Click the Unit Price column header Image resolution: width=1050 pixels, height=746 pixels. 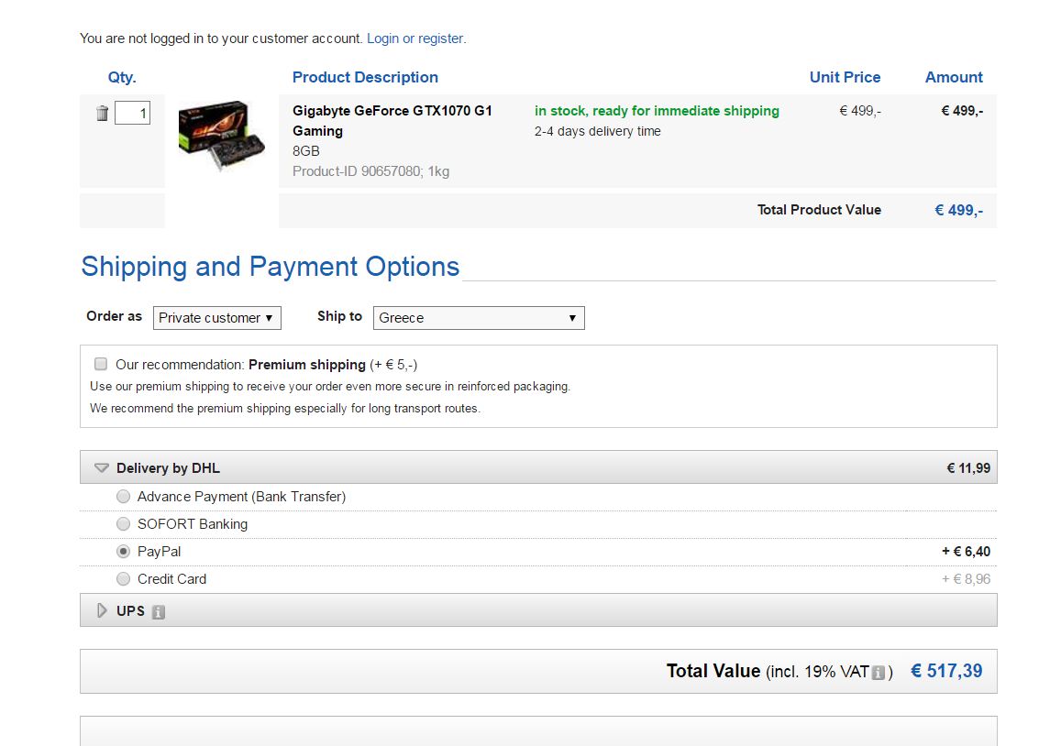[x=846, y=77]
